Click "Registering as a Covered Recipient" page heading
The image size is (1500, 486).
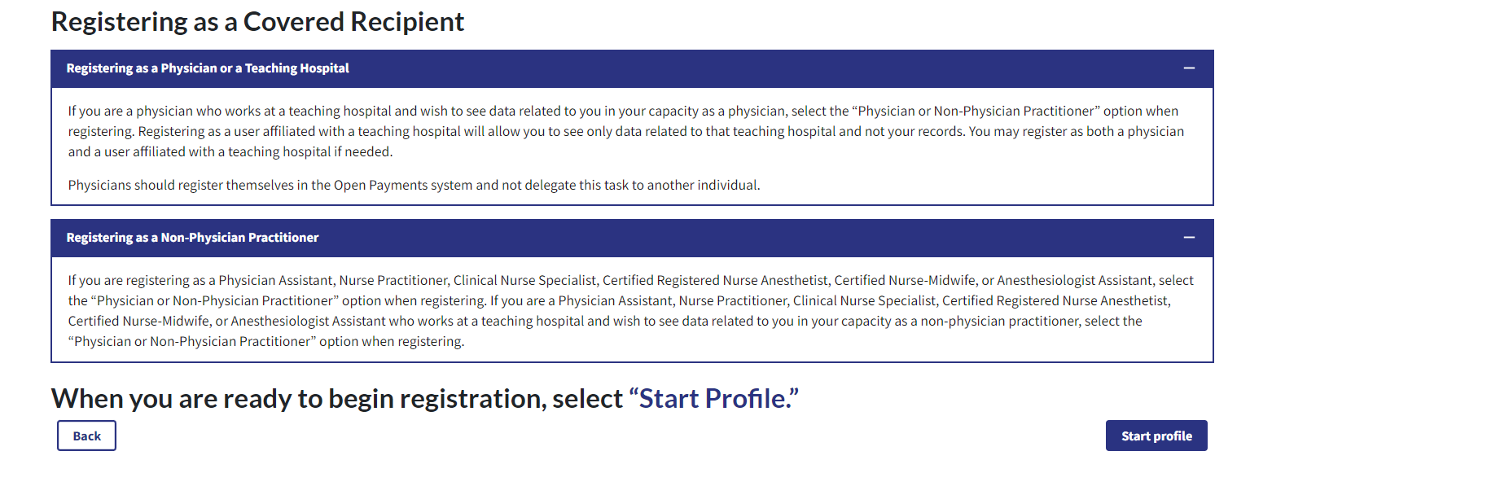[x=257, y=22]
